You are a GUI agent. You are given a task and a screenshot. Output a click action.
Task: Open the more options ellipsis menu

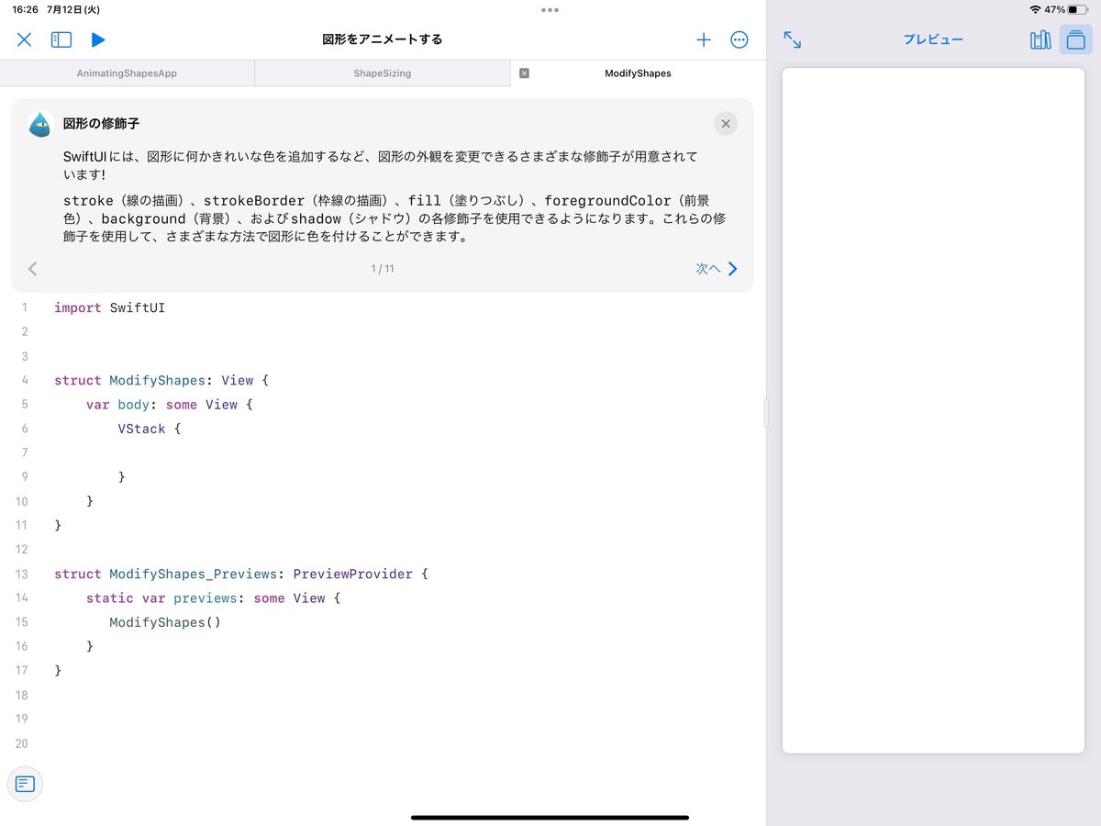tap(740, 39)
